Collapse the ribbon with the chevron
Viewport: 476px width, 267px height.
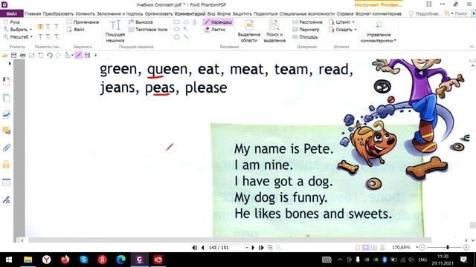(x=472, y=47)
